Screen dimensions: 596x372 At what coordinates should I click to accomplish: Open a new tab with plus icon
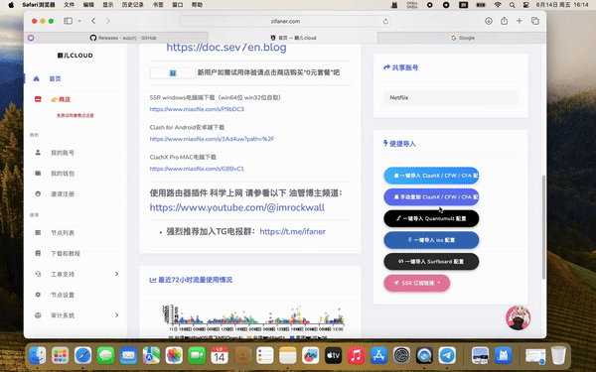tap(520, 21)
